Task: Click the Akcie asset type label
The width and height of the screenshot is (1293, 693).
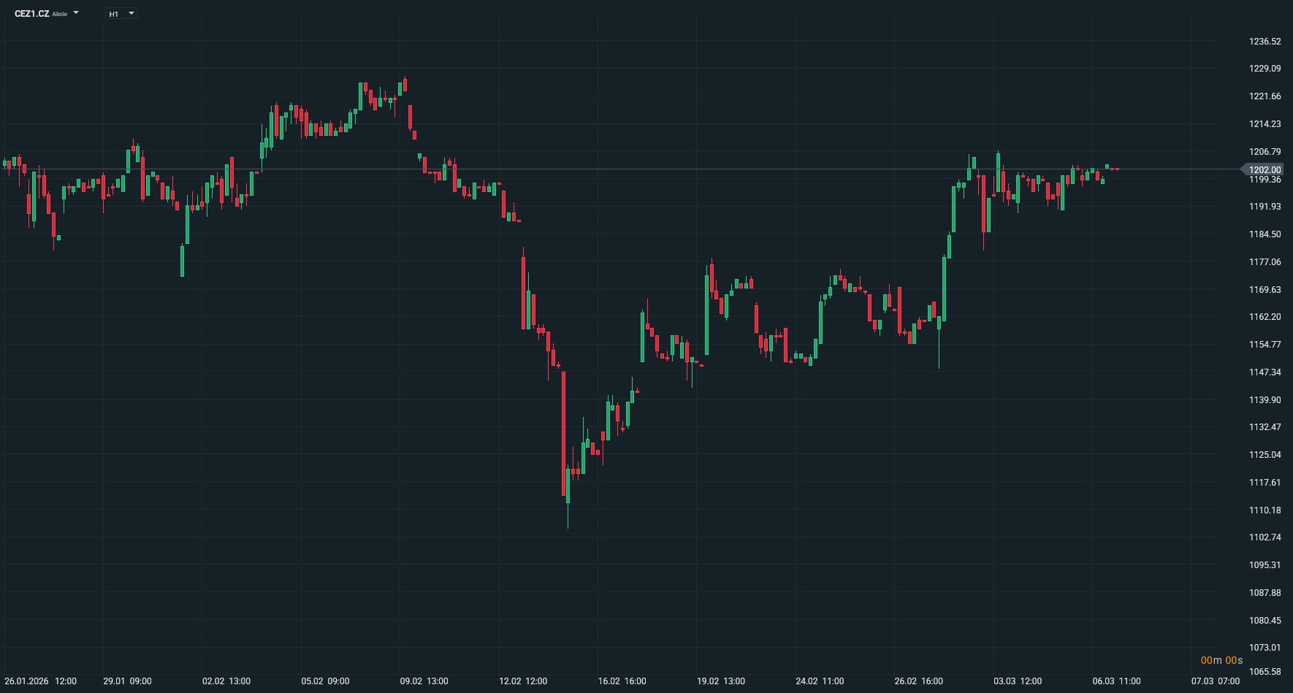Action: pos(60,15)
